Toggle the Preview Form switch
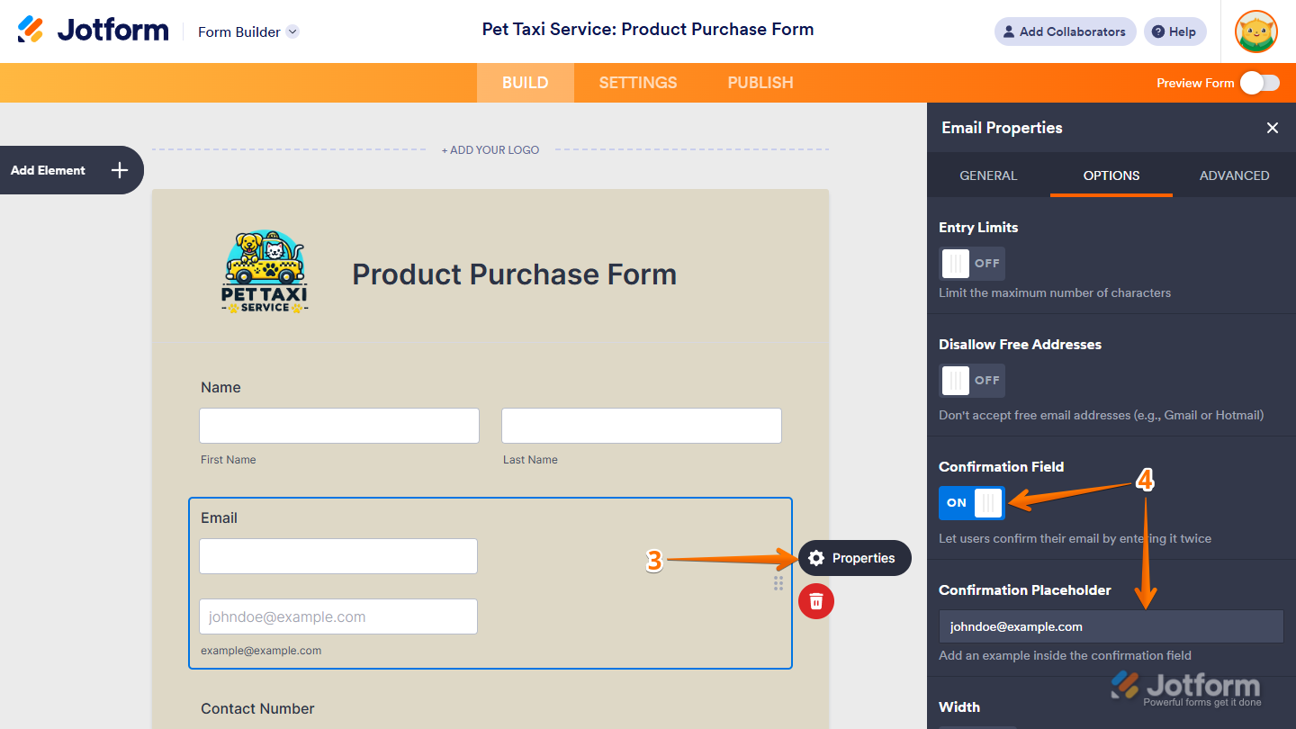Screen dimensions: 1296x729 [1259, 83]
